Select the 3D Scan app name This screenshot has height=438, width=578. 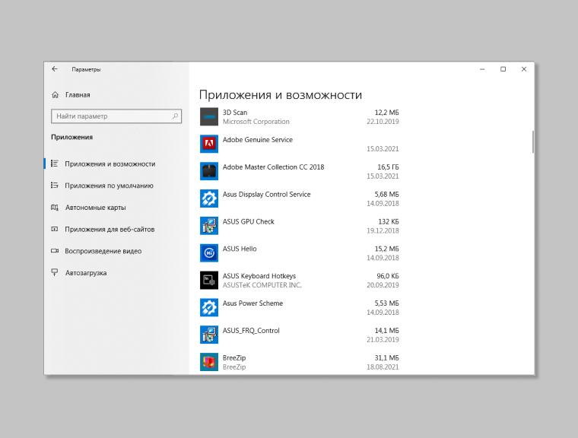pos(235,113)
